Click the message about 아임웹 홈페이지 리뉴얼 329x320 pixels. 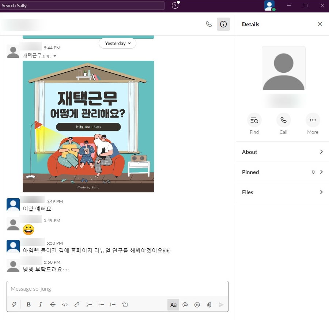97,251
